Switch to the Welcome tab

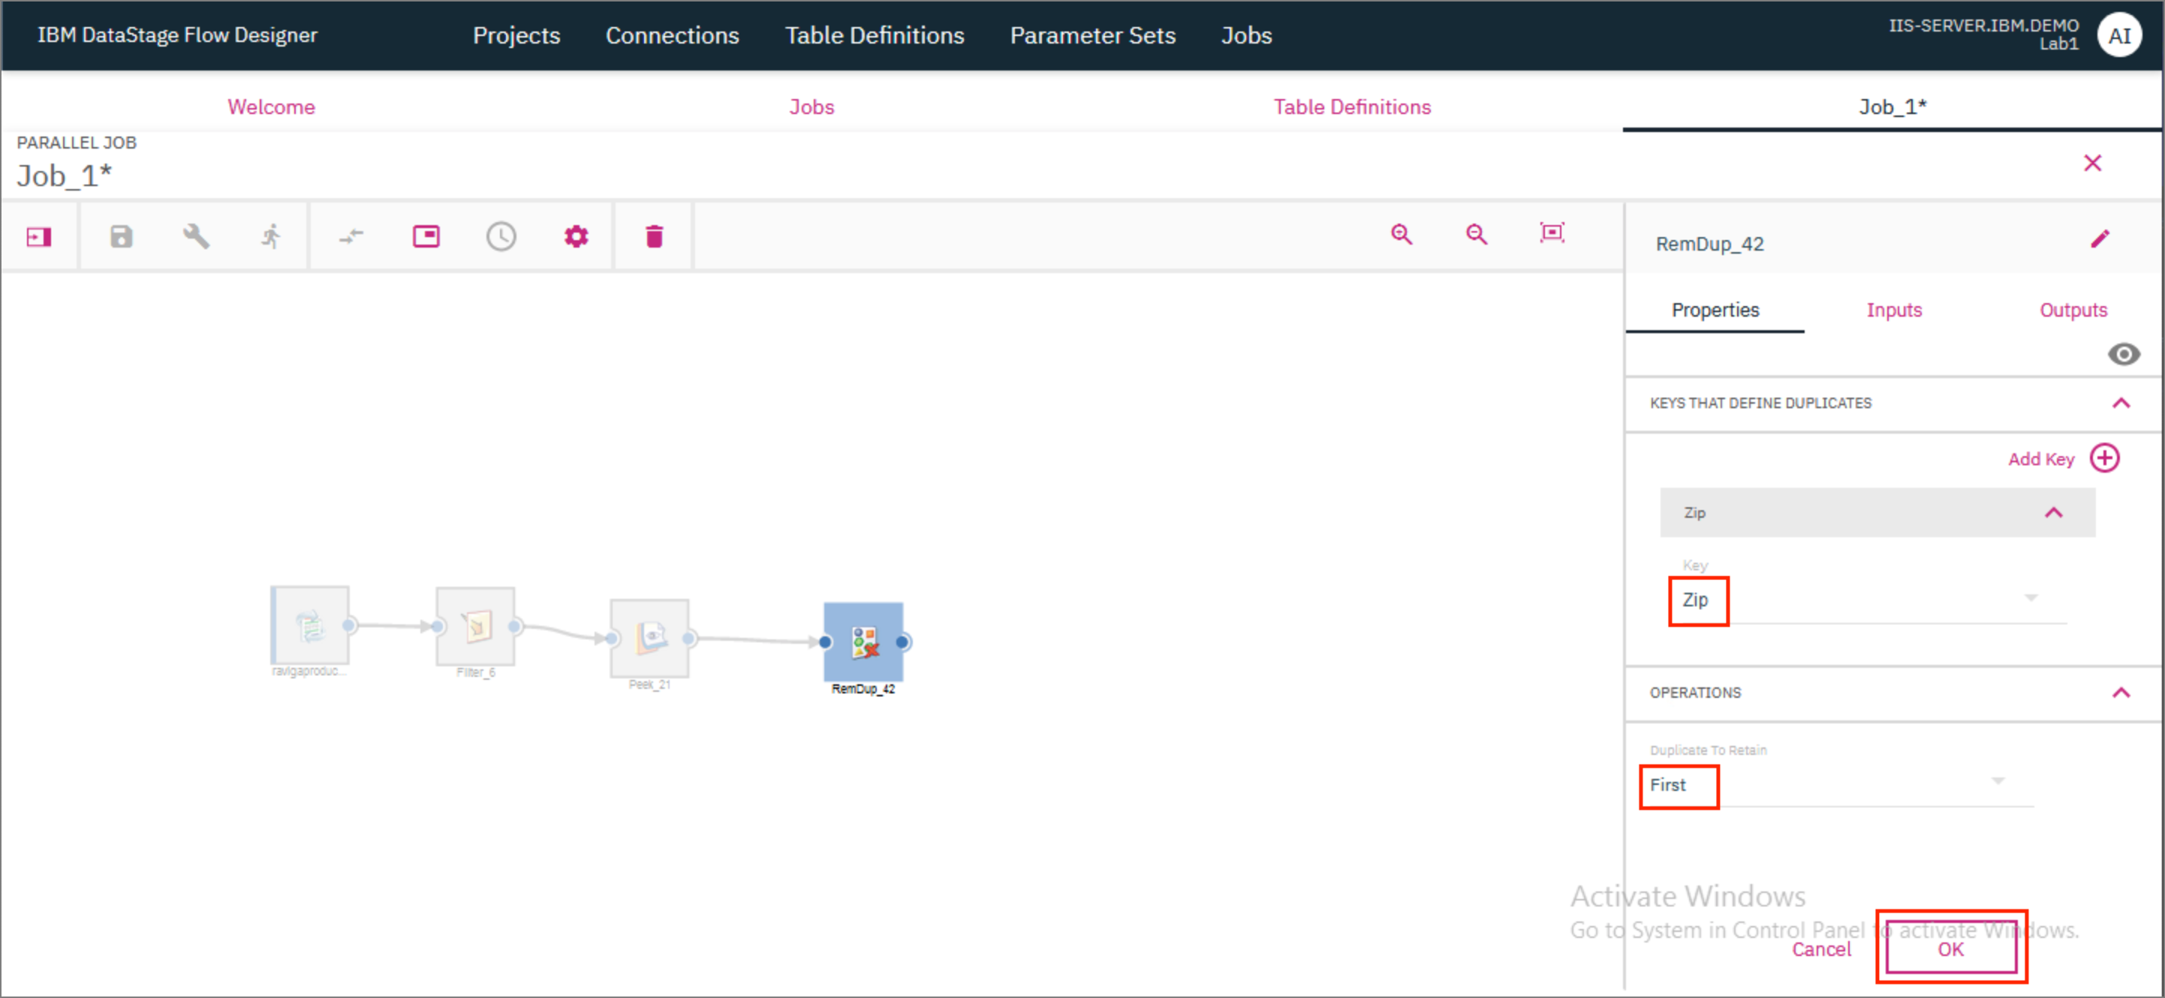coord(270,107)
